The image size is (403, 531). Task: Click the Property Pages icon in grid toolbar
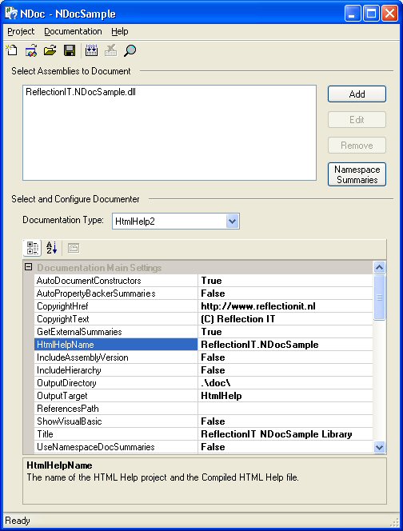pyautogui.click(x=74, y=248)
